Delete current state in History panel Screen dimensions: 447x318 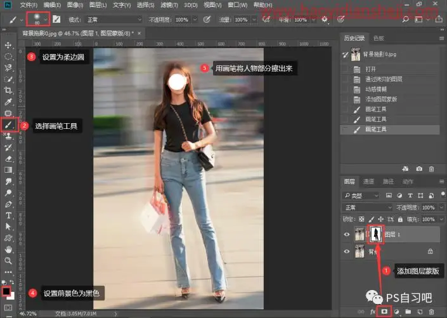(431, 169)
